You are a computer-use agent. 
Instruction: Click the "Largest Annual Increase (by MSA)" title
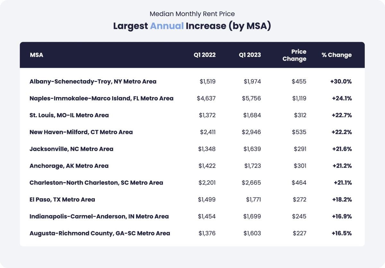tap(192, 26)
